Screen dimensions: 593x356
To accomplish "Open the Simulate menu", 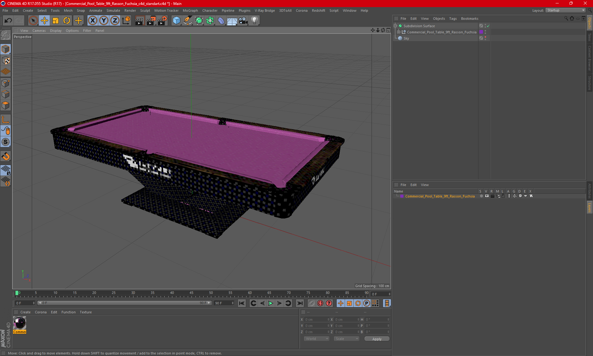I will [x=113, y=11].
